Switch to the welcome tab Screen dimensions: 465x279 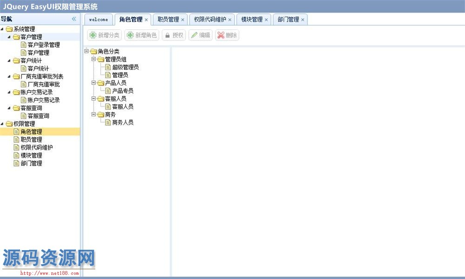98,20
